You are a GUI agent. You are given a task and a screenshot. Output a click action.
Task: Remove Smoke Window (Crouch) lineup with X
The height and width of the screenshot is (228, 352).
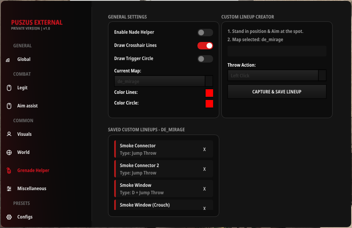coord(204,208)
